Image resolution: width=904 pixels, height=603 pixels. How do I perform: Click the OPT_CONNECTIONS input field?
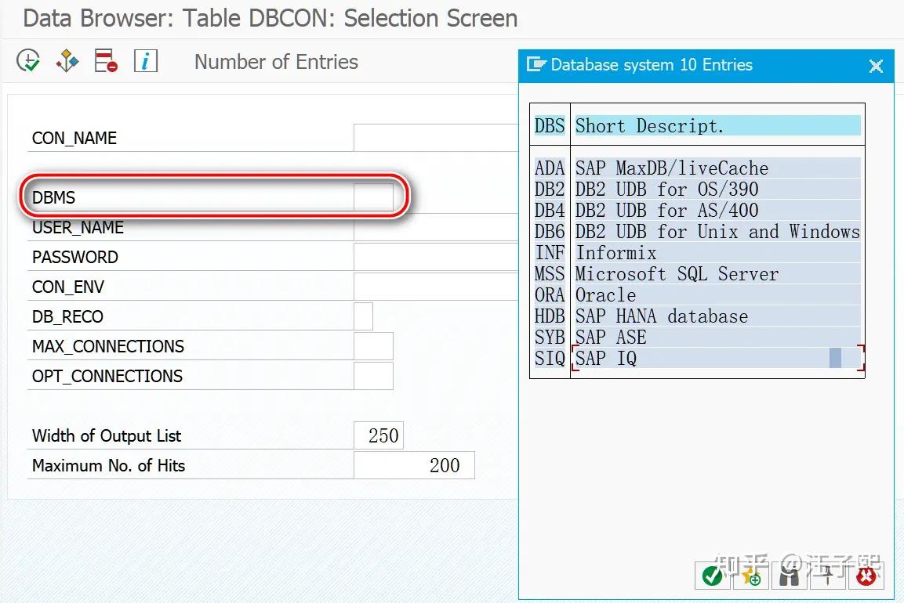(373, 376)
